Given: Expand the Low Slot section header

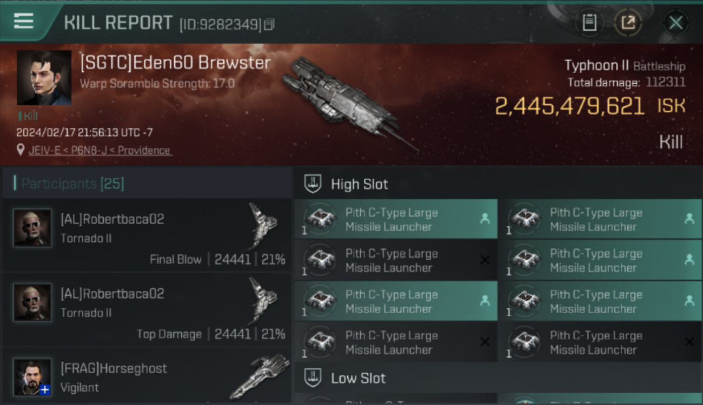Looking at the screenshot, I should point(498,378).
